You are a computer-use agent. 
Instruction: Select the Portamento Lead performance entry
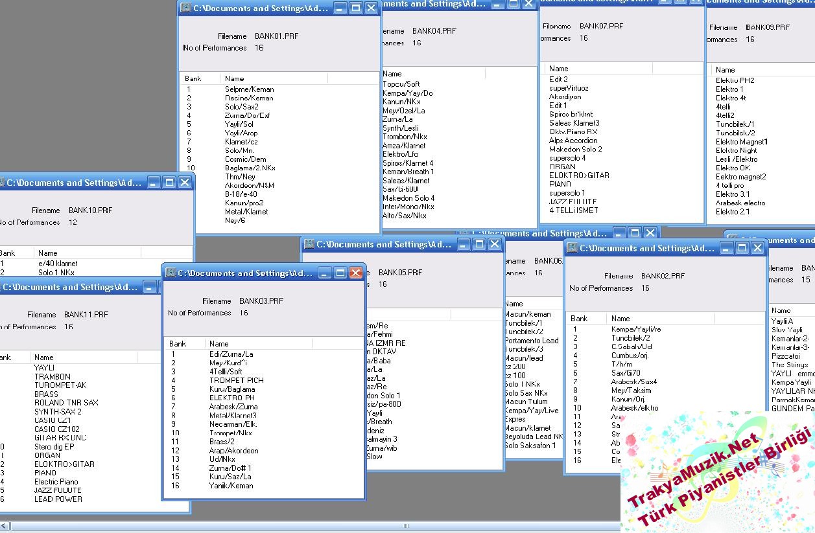click(x=532, y=341)
